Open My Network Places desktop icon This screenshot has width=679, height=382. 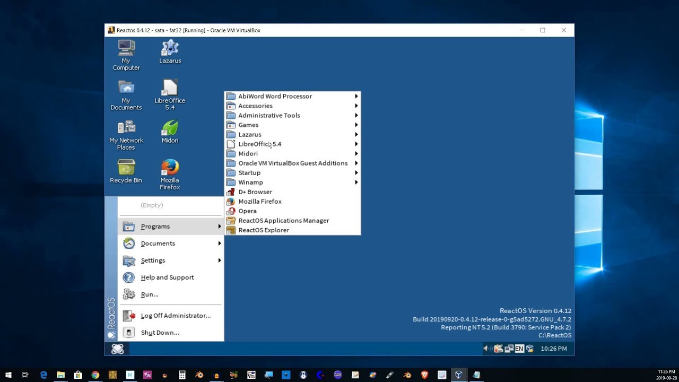click(x=126, y=135)
